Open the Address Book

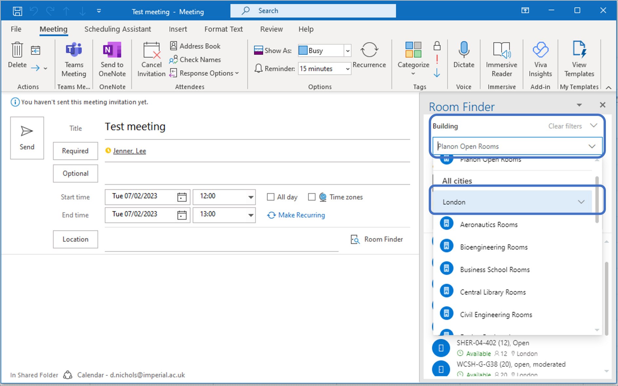195,46
